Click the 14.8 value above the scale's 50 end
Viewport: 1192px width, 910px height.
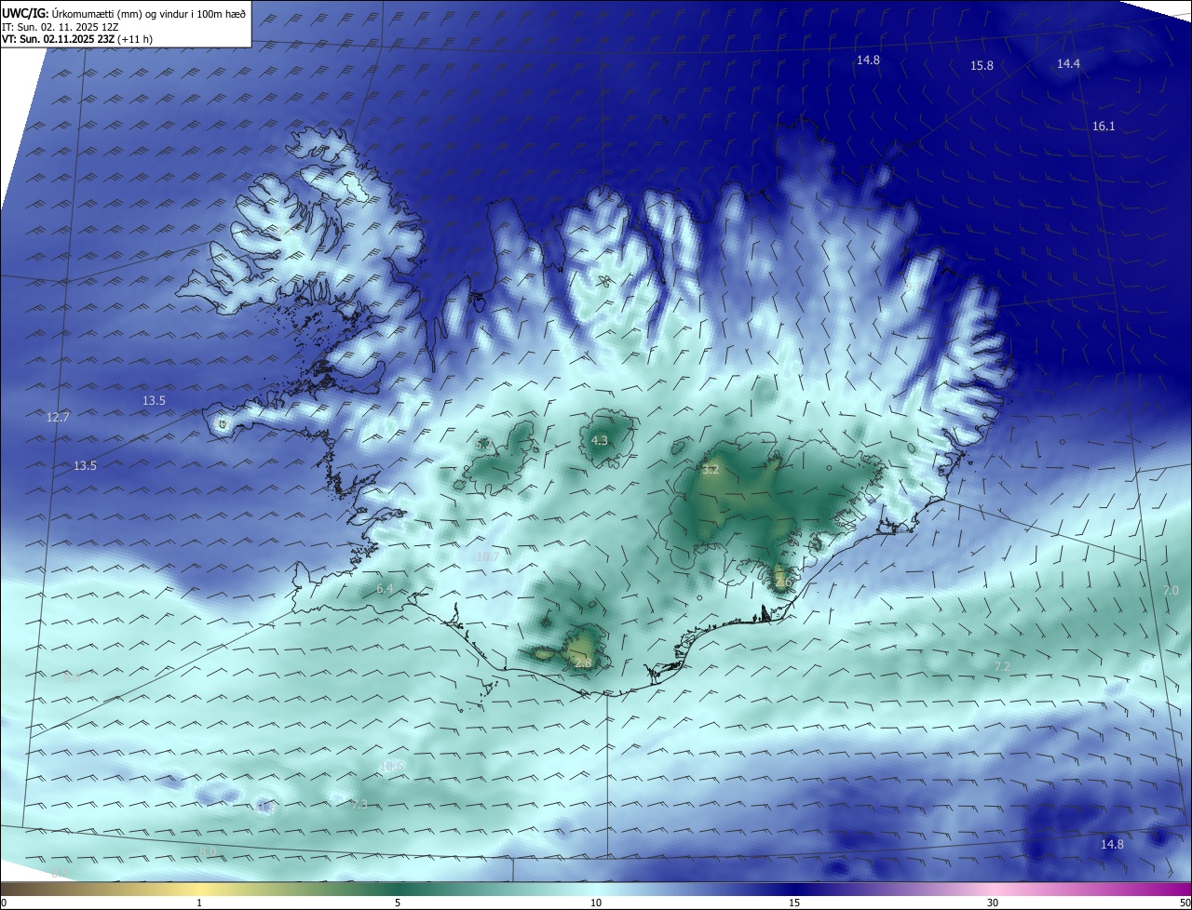[x=1112, y=845]
